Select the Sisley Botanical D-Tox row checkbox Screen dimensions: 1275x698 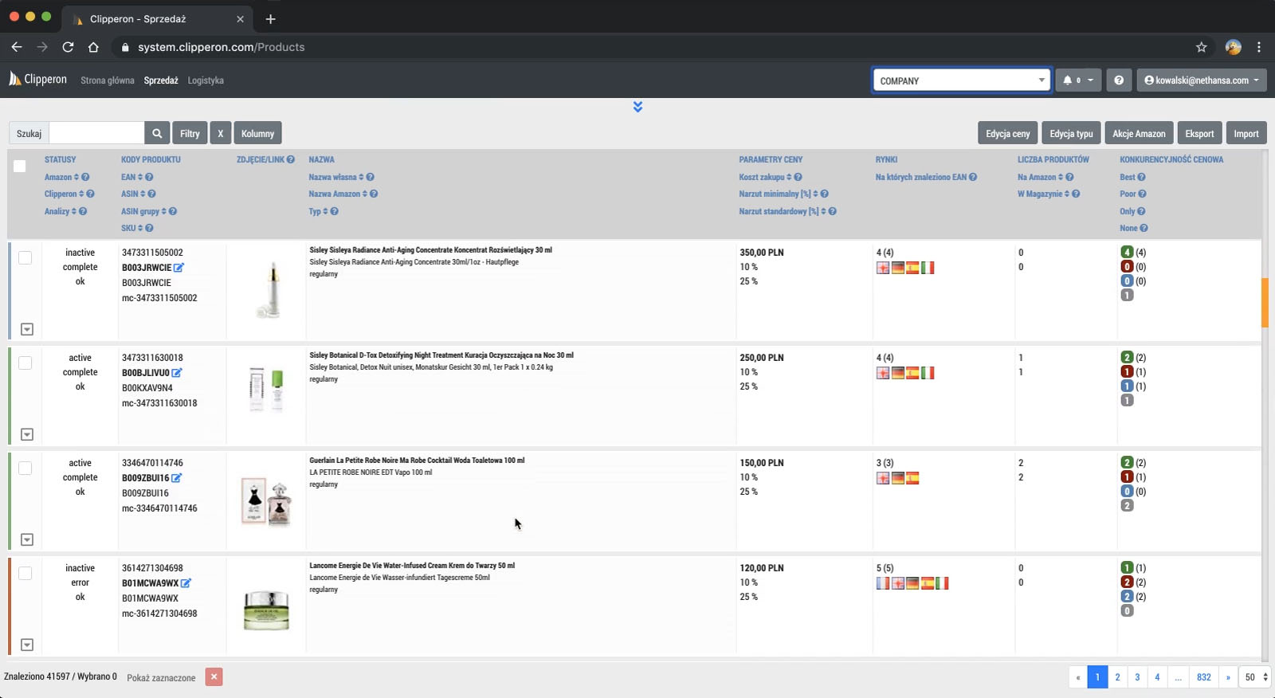25,363
